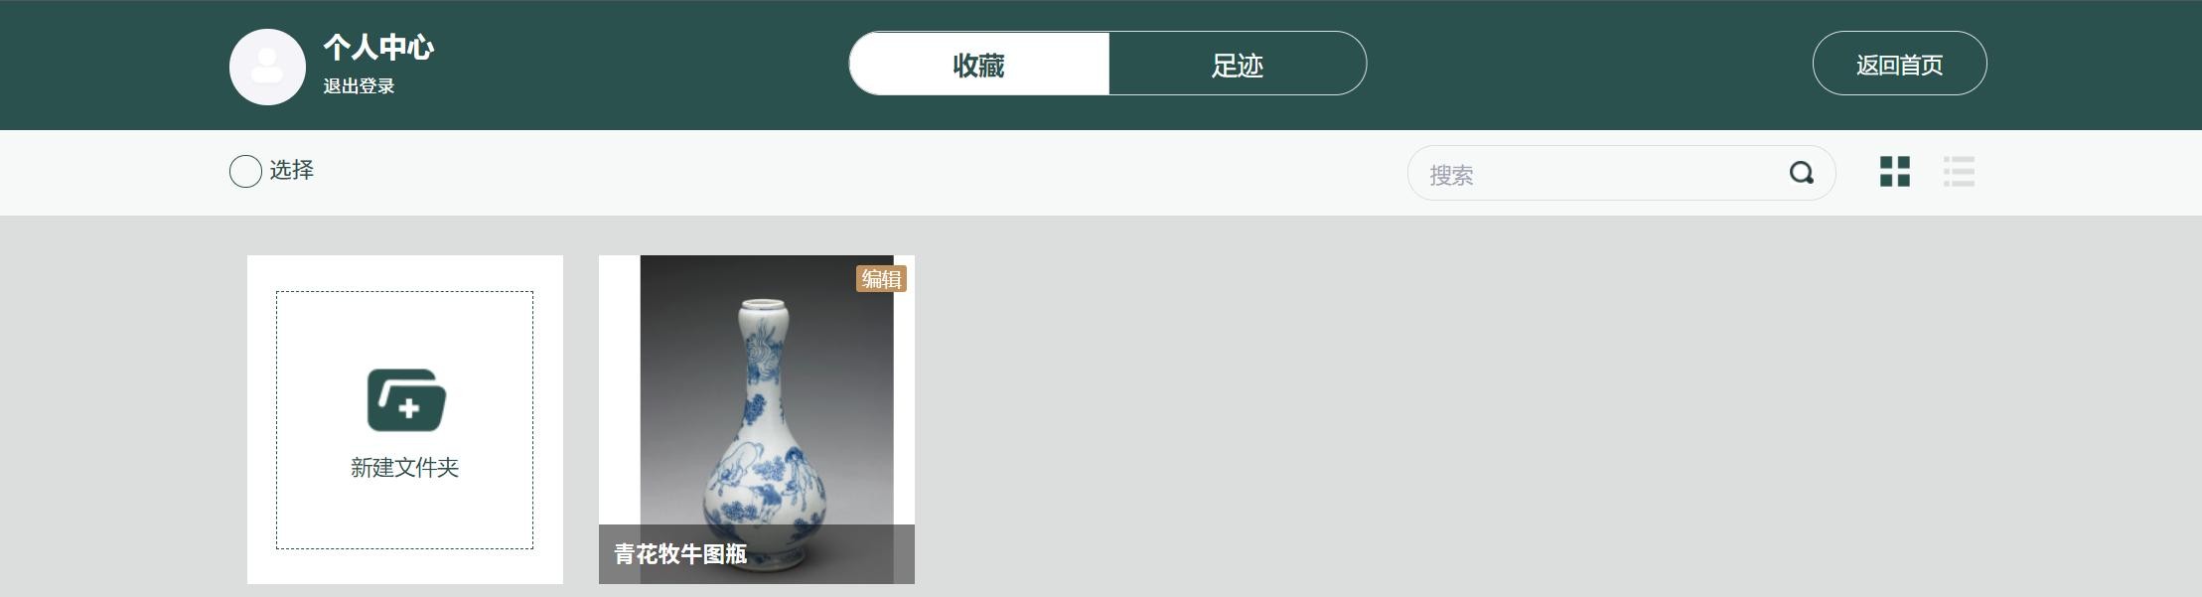Screen dimensions: 2202x597
Task: Click the 新建文件夹 label
Action: click(405, 468)
